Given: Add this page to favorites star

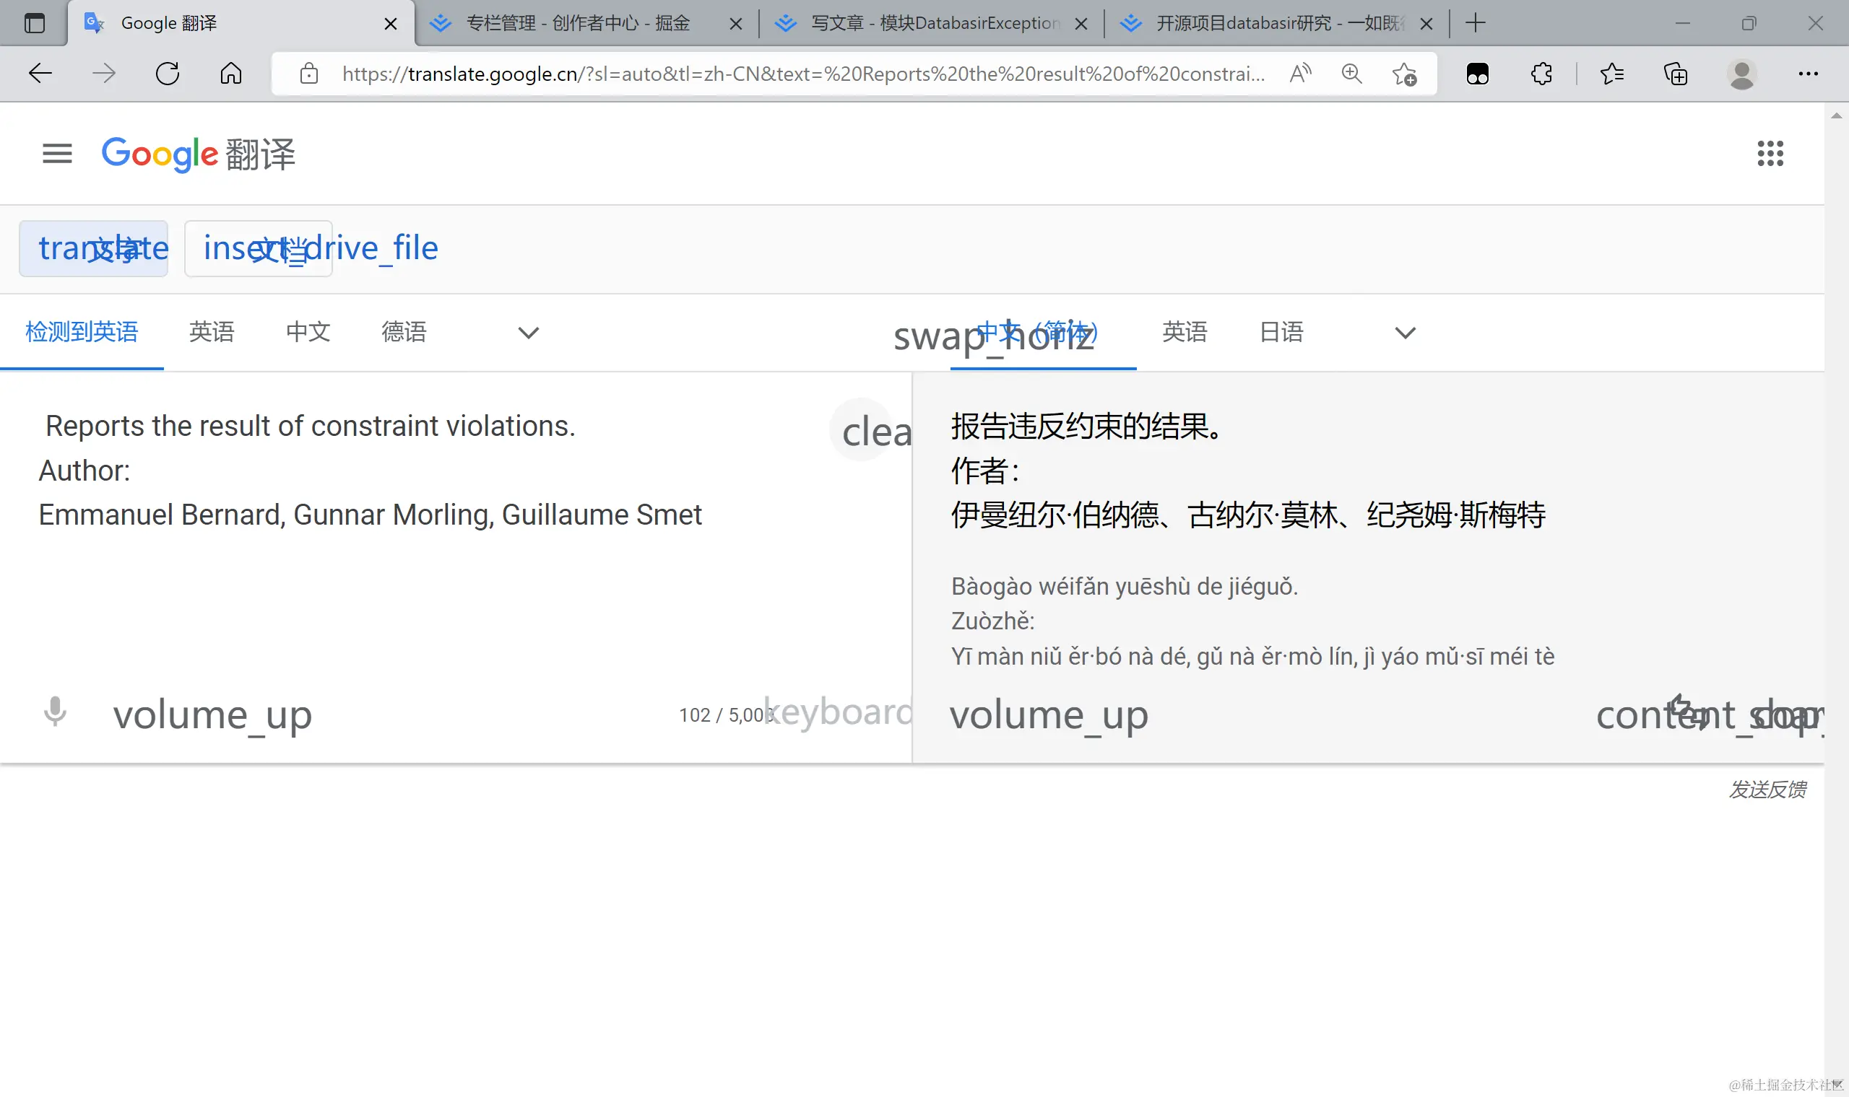Looking at the screenshot, I should [1404, 73].
